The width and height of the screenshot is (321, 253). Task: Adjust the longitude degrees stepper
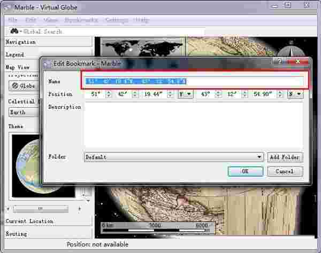click(109, 94)
